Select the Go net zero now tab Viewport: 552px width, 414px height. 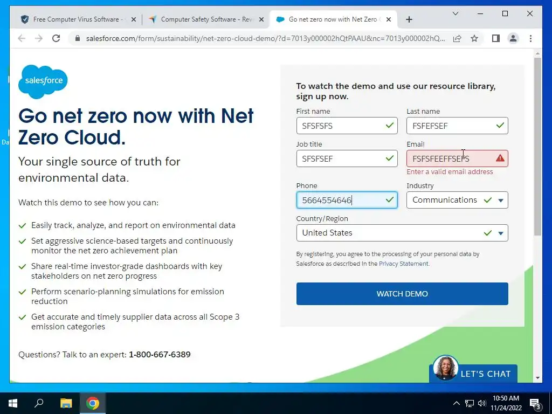tap(333, 19)
